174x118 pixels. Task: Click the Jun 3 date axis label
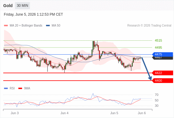tap(15, 113)
